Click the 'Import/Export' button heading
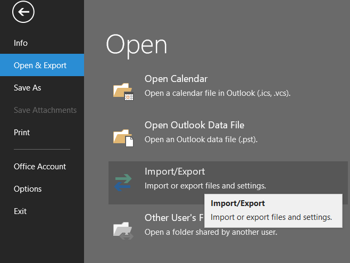Image resolution: width=350 pixels, height=263 pixels. [174, 171]
